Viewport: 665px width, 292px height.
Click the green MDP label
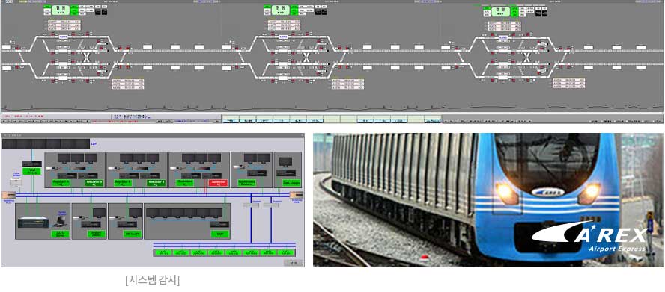coord(219,234)
